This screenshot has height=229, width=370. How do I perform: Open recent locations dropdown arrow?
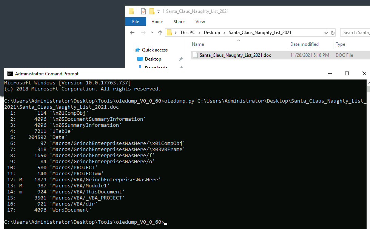coord(152,33)
